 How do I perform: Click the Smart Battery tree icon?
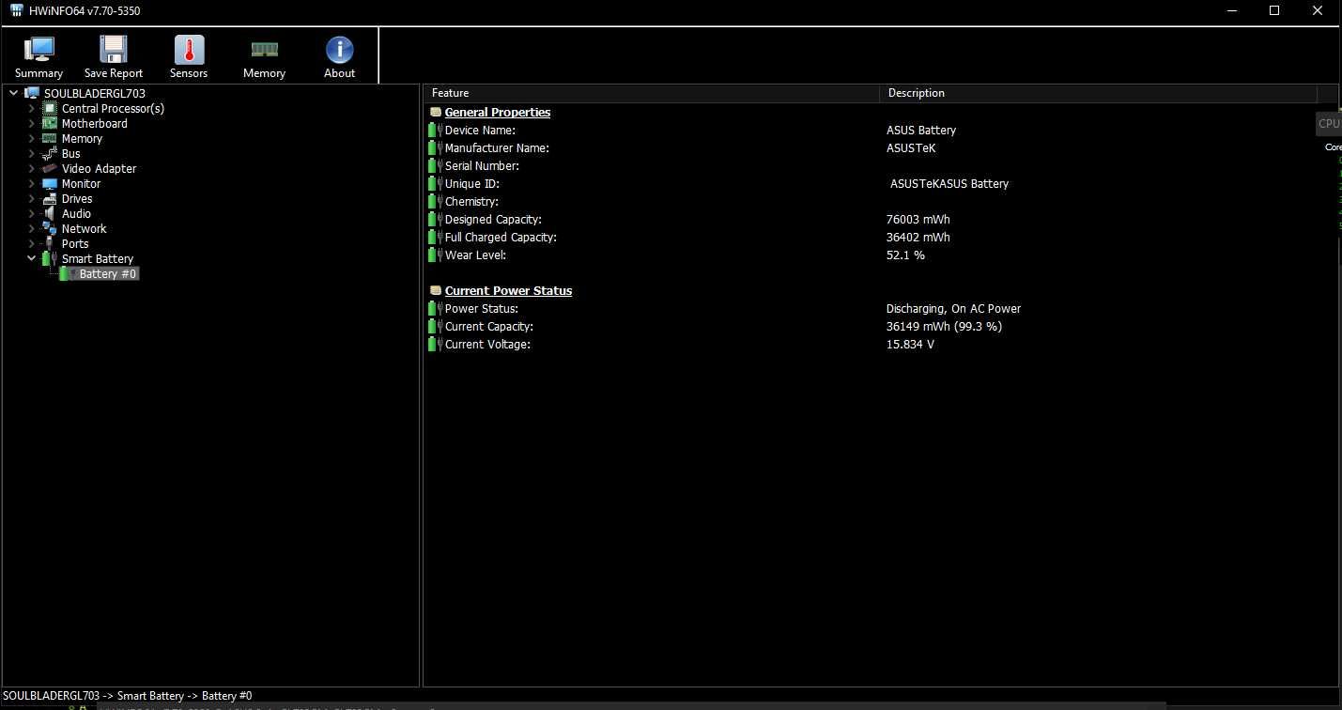50,258
